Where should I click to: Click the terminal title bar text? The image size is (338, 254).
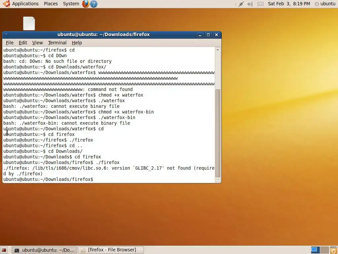[x=103, y=34]
